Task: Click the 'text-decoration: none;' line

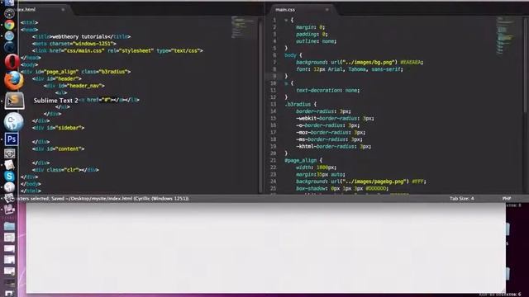Action: tap(328, 90)
